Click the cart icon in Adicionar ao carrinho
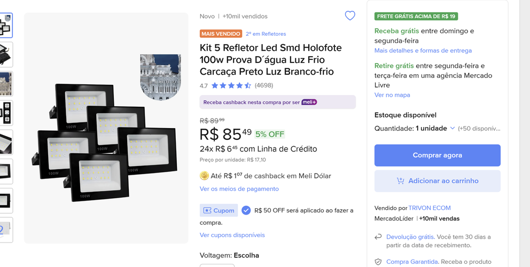The width and height of the screenshot is (530, 267). (x=400, y=181)
